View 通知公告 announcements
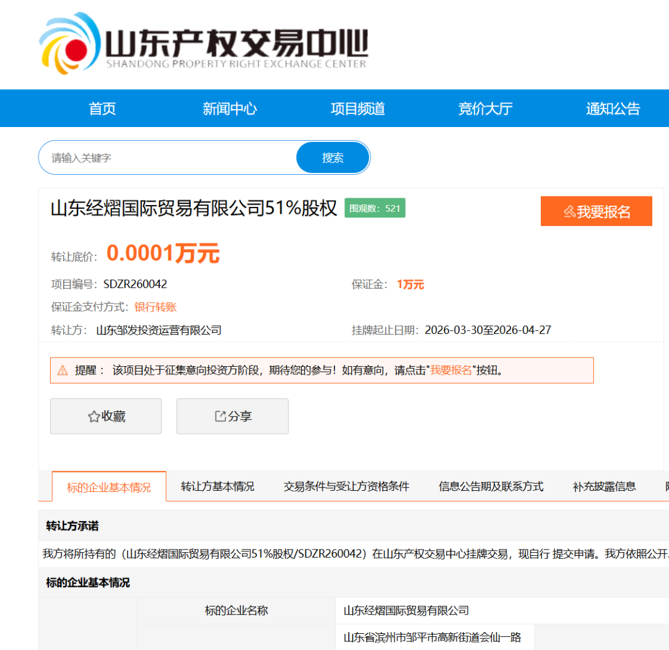669x650 pixels. pos(613,108)
